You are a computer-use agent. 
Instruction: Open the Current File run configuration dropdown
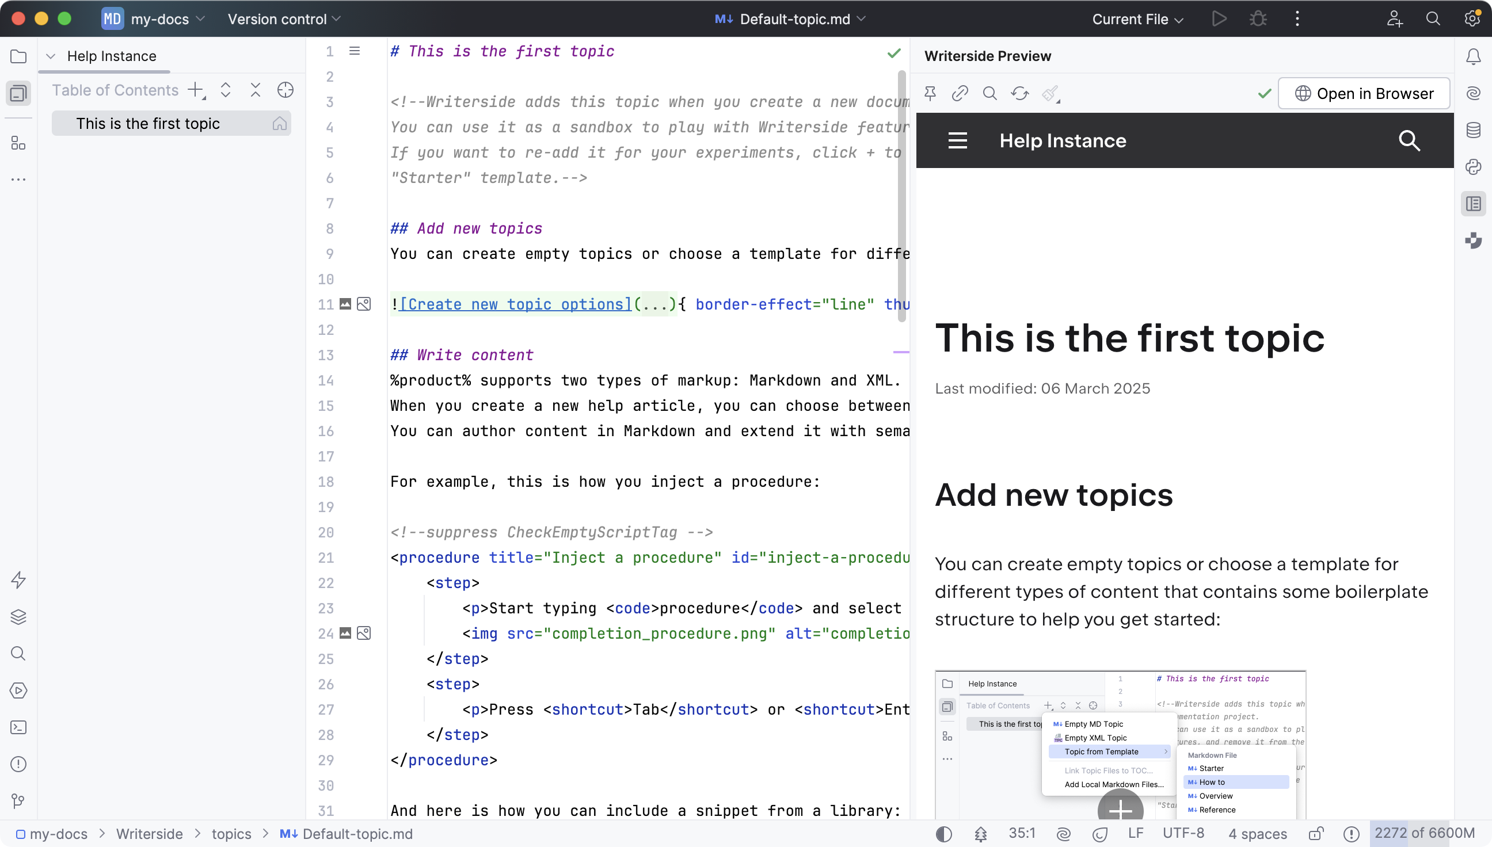click(1135, 18)
